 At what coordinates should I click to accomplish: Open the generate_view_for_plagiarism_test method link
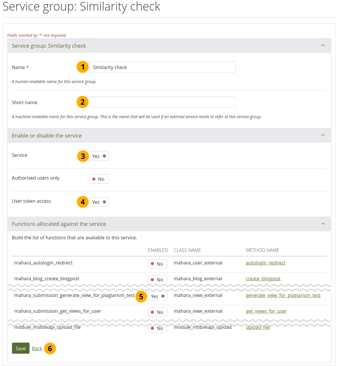(x=283, y=295)
